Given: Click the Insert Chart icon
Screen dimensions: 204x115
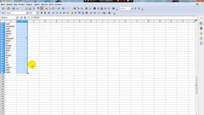Looking at the screenshot, I should pyautogui.click(x=86, y=9).
